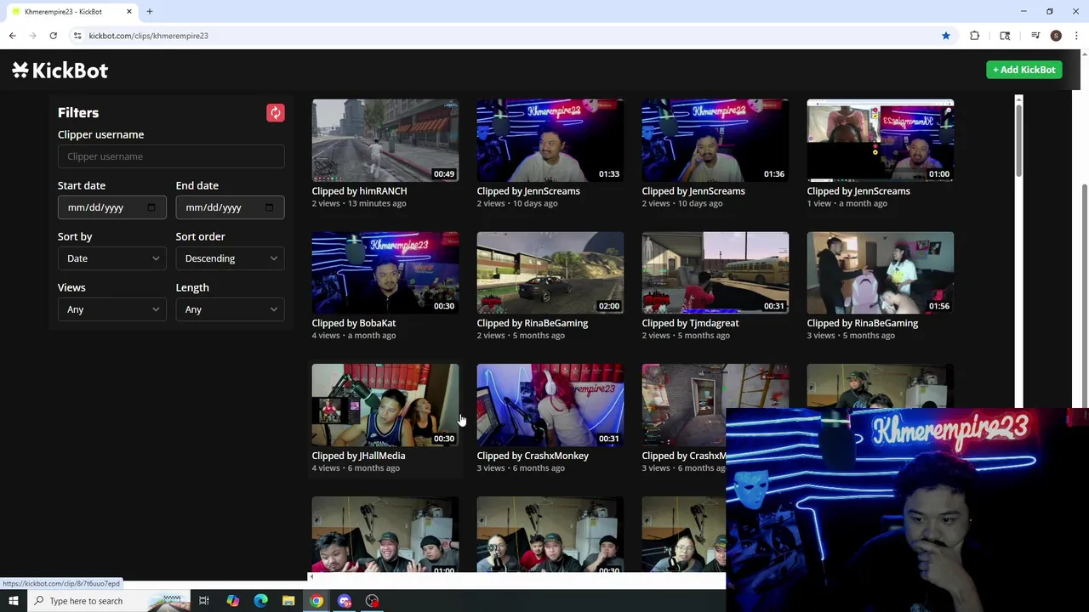1089x612 pixels.
Task: Click the site info icon before URL
Action: [x=77, y=36]
